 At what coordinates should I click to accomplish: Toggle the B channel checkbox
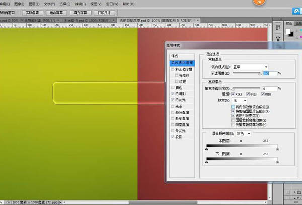click(263, 94)
